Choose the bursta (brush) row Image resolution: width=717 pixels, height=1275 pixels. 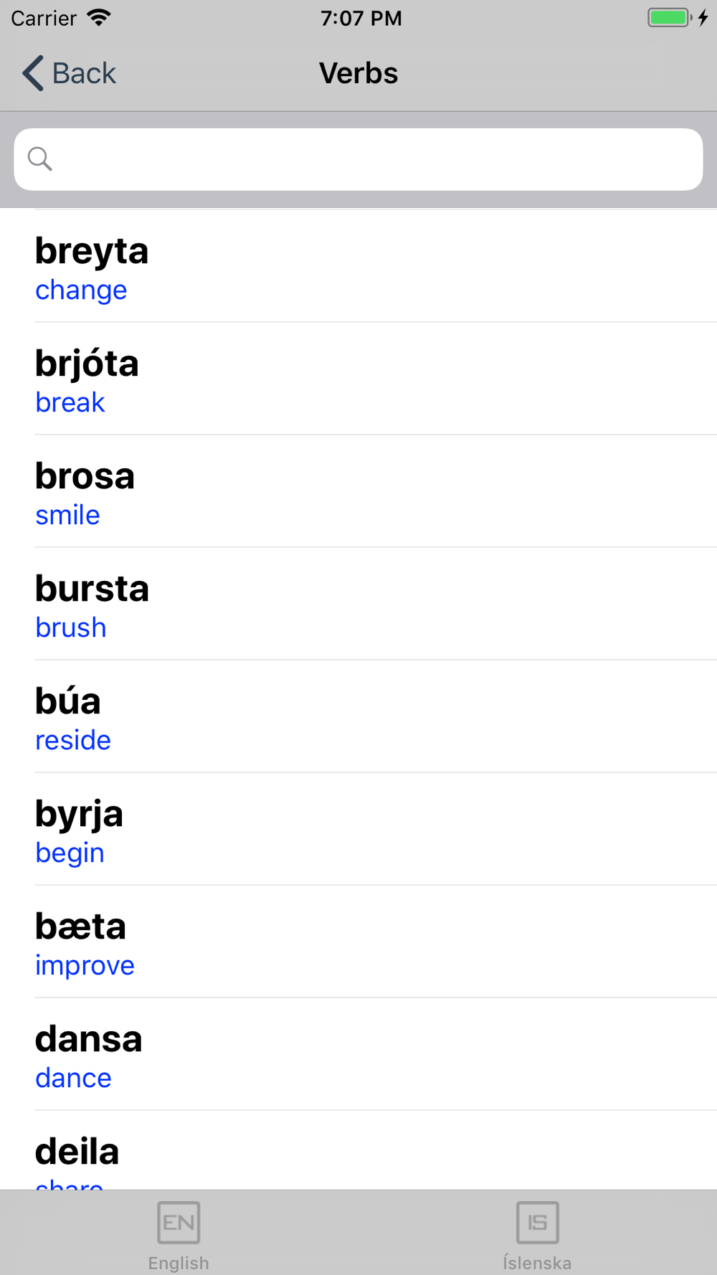[358, 605]
